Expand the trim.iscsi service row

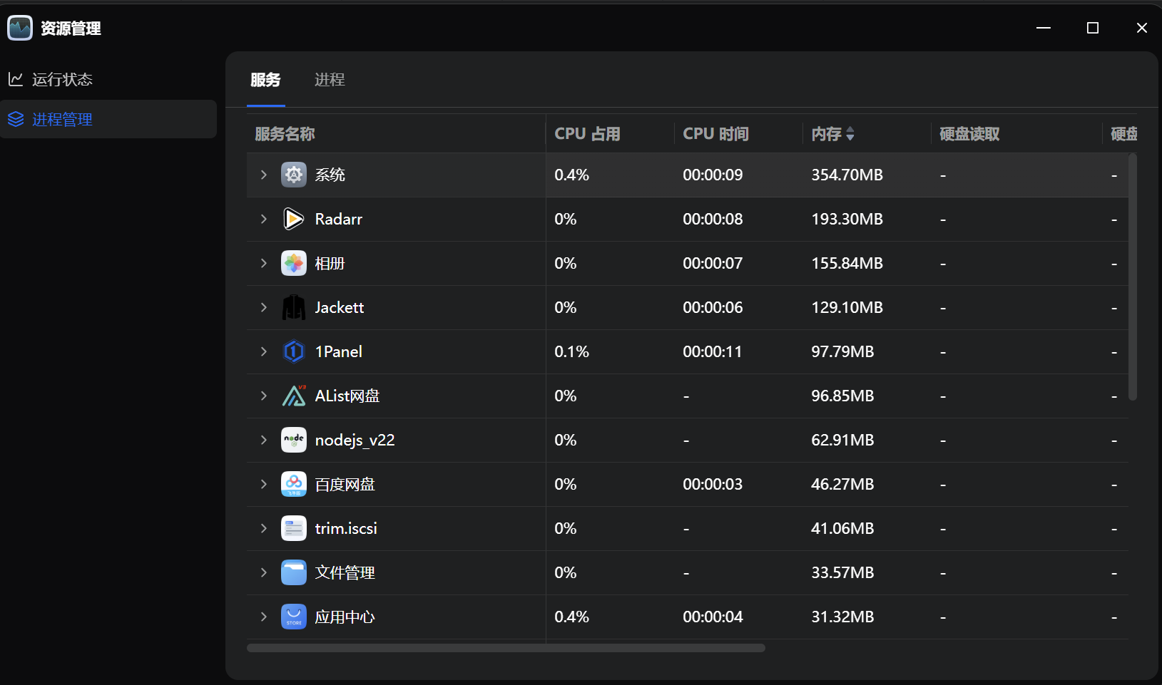tap(264, 528)
